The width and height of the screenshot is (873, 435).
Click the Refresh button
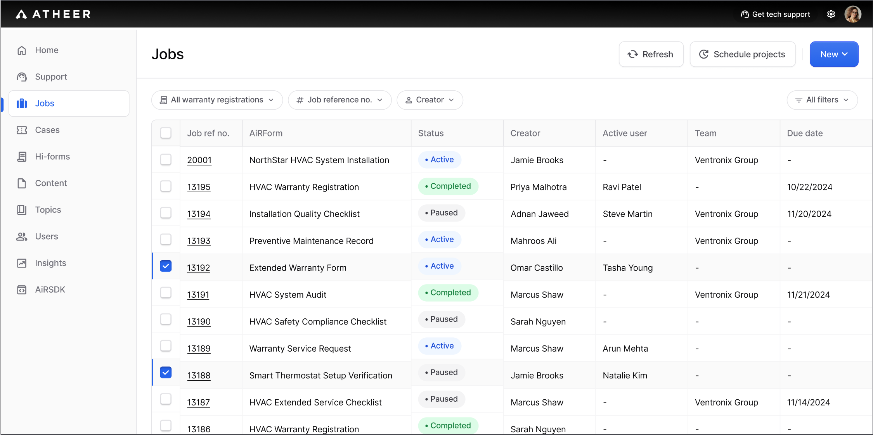[651, 54]
